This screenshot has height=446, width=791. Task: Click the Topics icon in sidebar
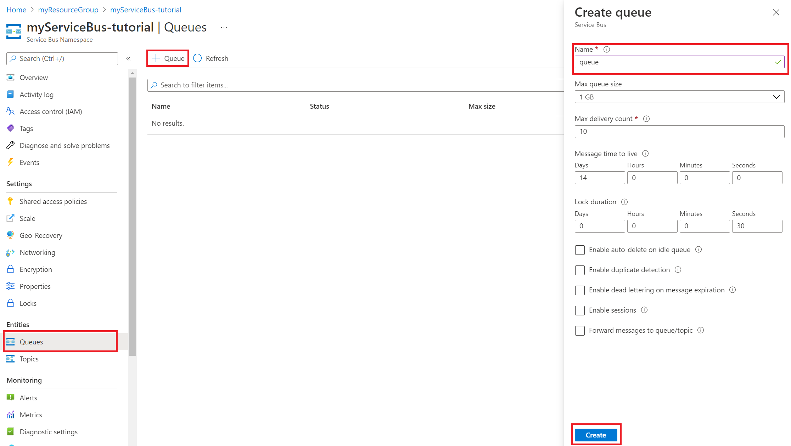click(10, 359)
